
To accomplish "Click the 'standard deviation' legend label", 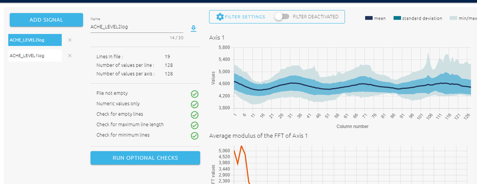I will tap(422, 18).
